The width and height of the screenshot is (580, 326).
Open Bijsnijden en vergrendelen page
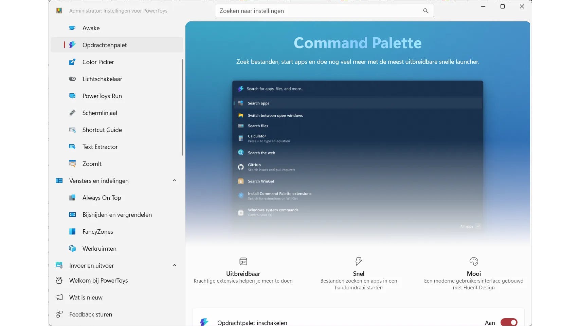pos(117,215)
